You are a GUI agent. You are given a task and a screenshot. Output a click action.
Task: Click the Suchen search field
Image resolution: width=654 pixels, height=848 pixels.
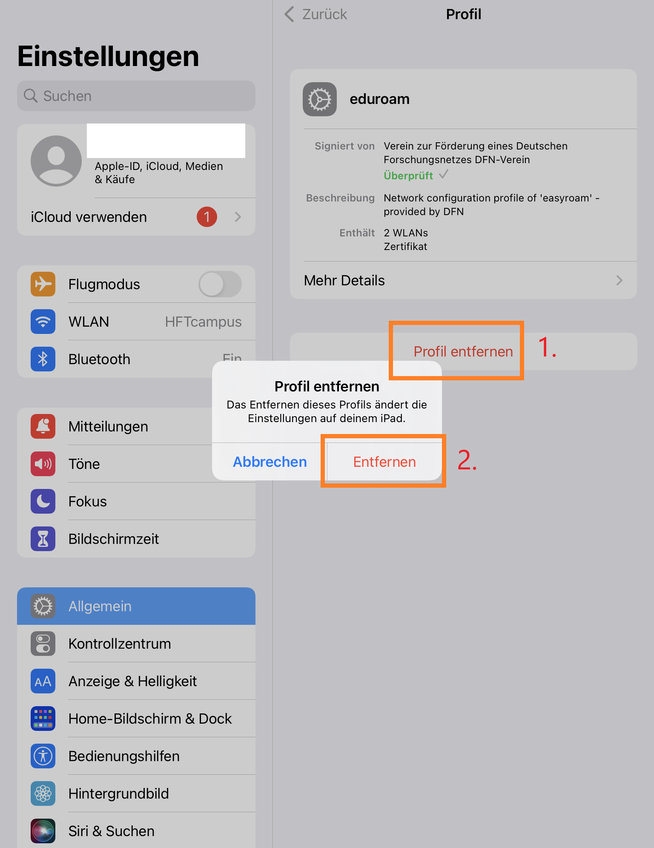[x=136, y=96]
